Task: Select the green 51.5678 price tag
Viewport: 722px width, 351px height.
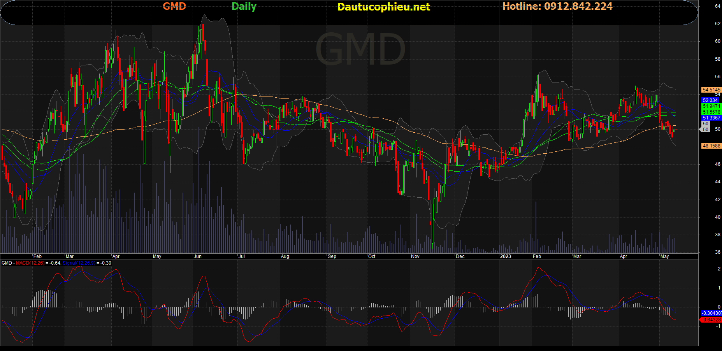Action: (711, 112)
